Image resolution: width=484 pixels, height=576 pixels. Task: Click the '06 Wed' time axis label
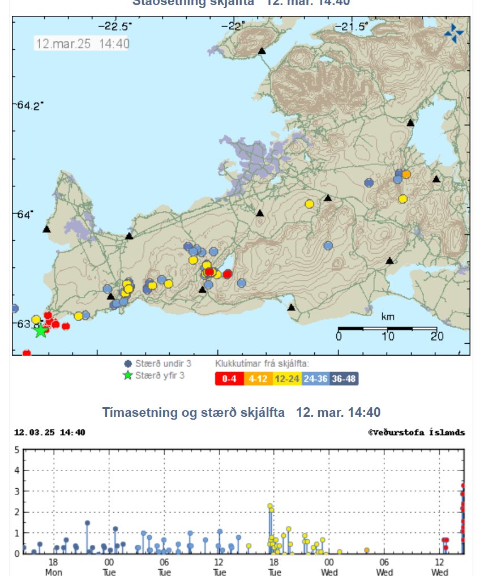[x=384, y=567]
